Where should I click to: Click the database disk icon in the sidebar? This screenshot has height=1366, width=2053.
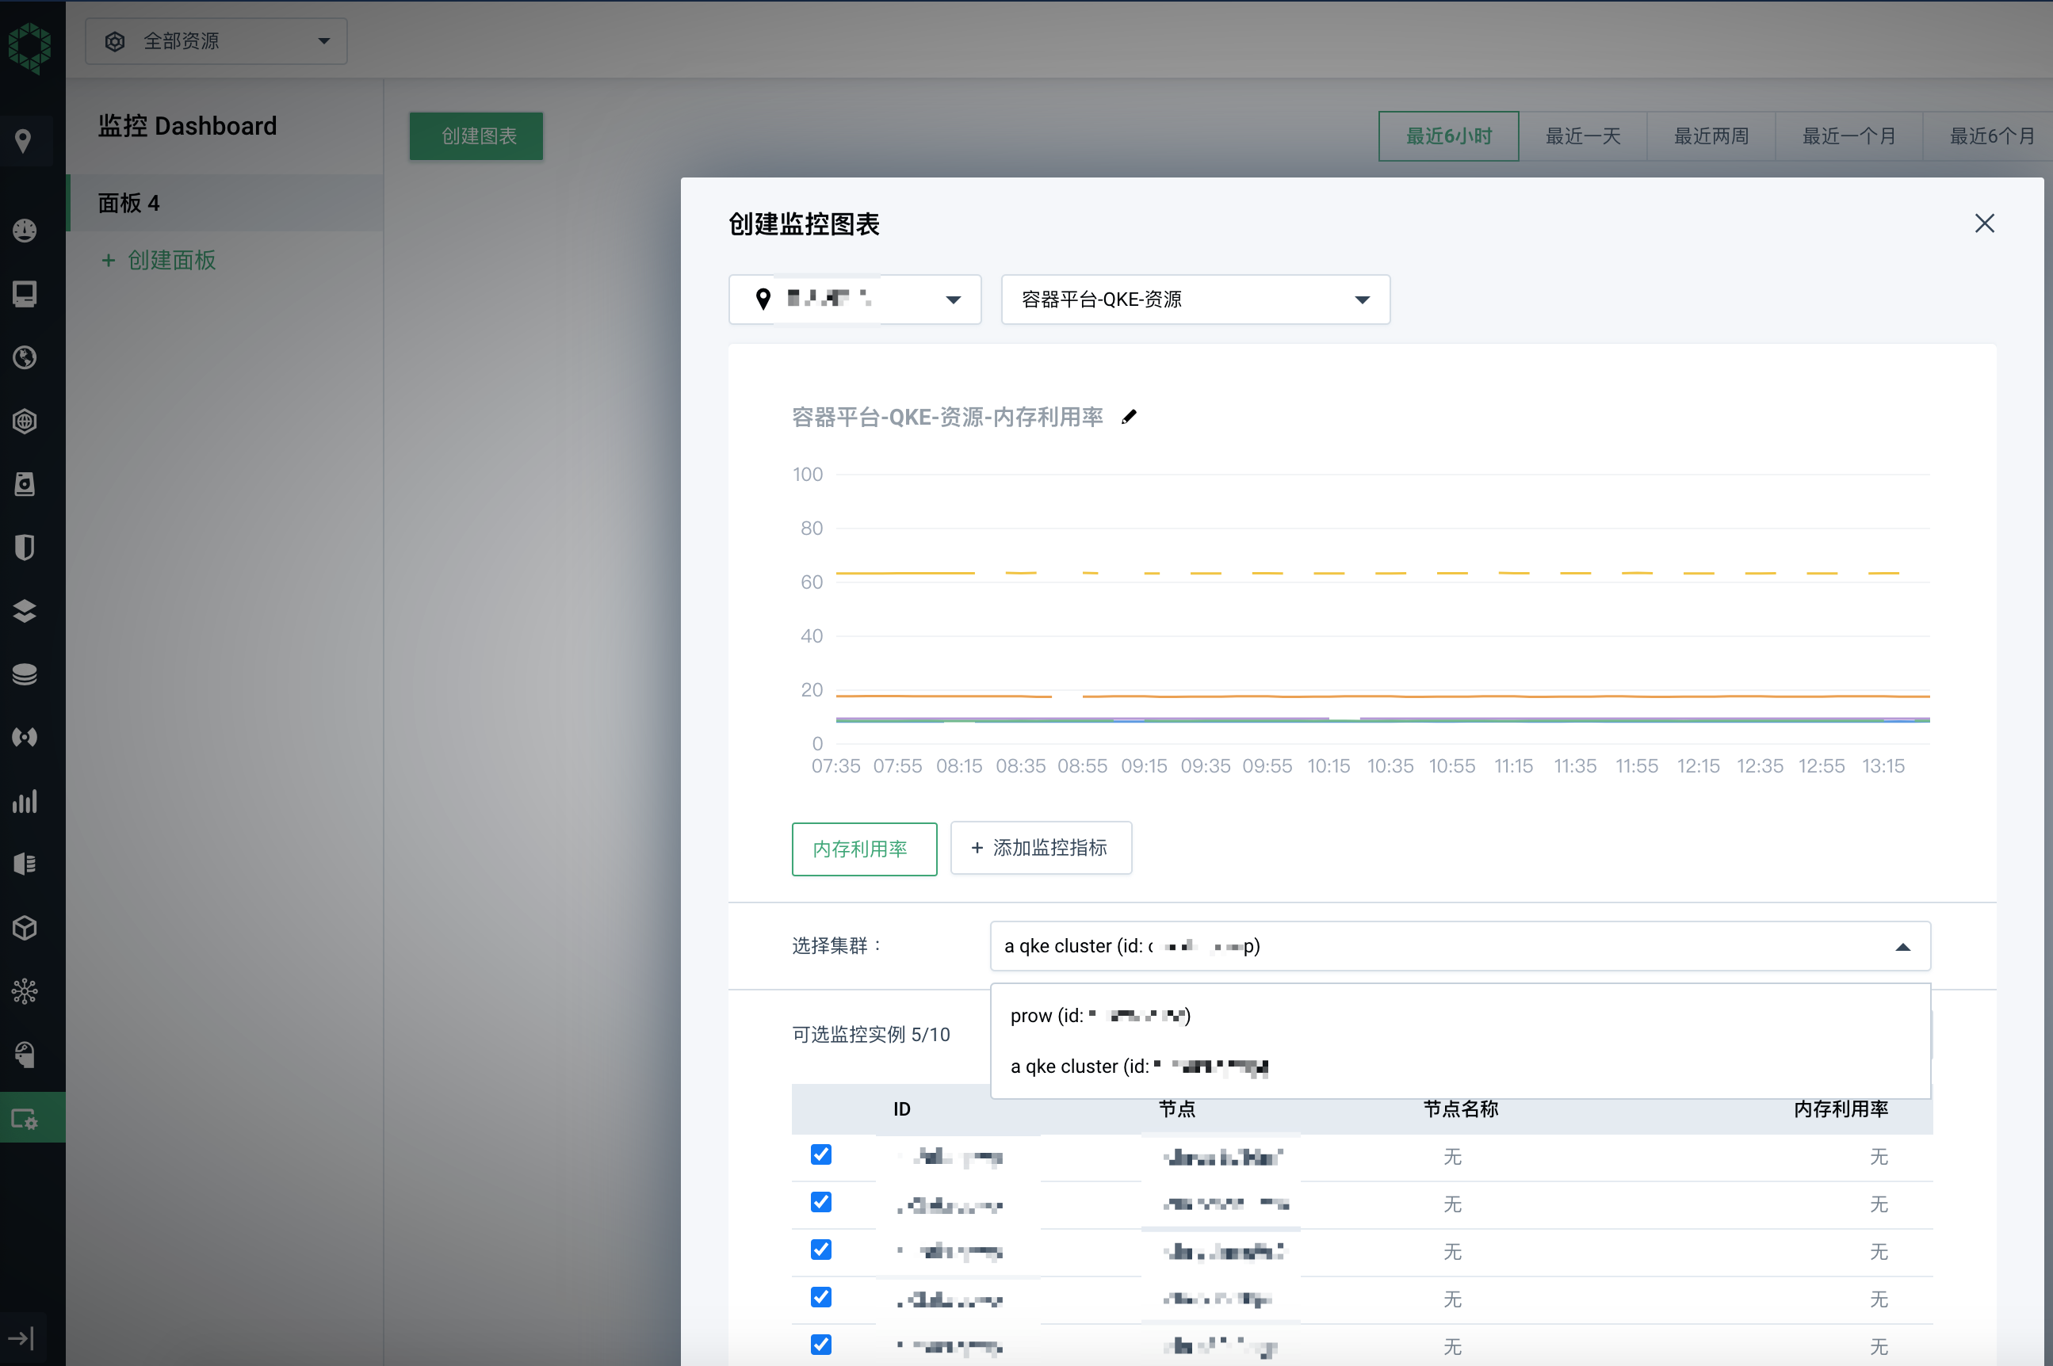coord(25,673)
